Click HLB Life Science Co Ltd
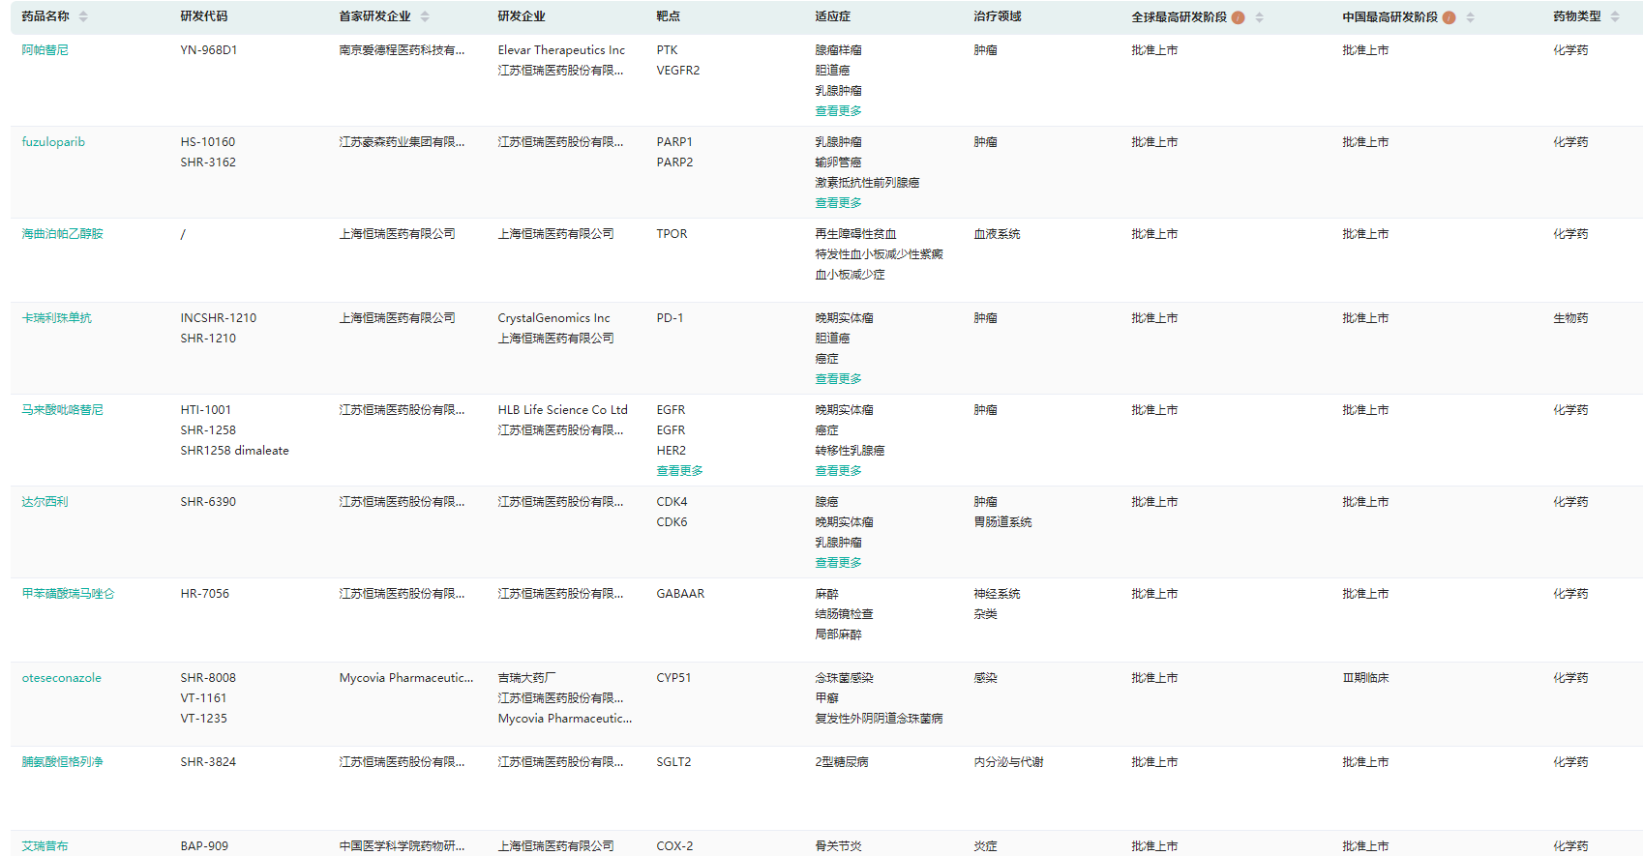The image size is (1643, 856). (x=562, y=410)
